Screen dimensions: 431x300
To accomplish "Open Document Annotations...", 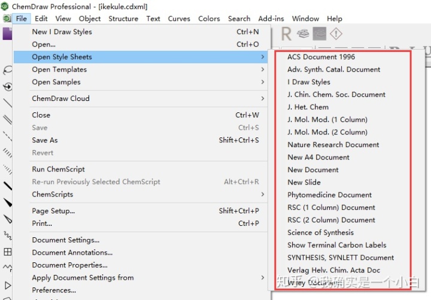I will coord(141,253).
